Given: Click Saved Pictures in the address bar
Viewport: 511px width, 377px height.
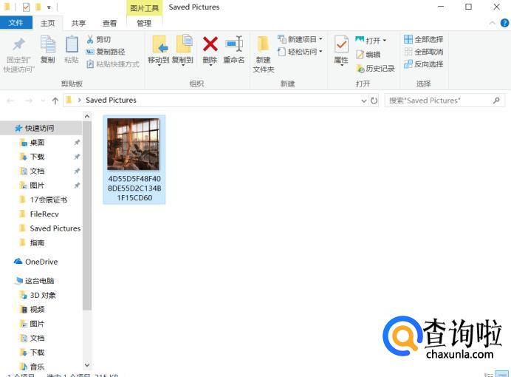Looking at the screenshot, I should (111, 100).
